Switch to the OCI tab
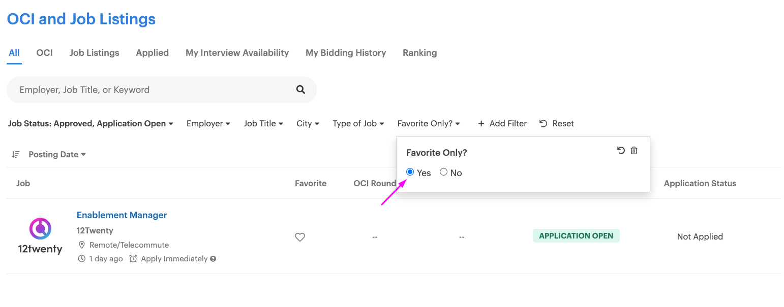Screen dimensions: 784x307 click(x=45, y=53)
